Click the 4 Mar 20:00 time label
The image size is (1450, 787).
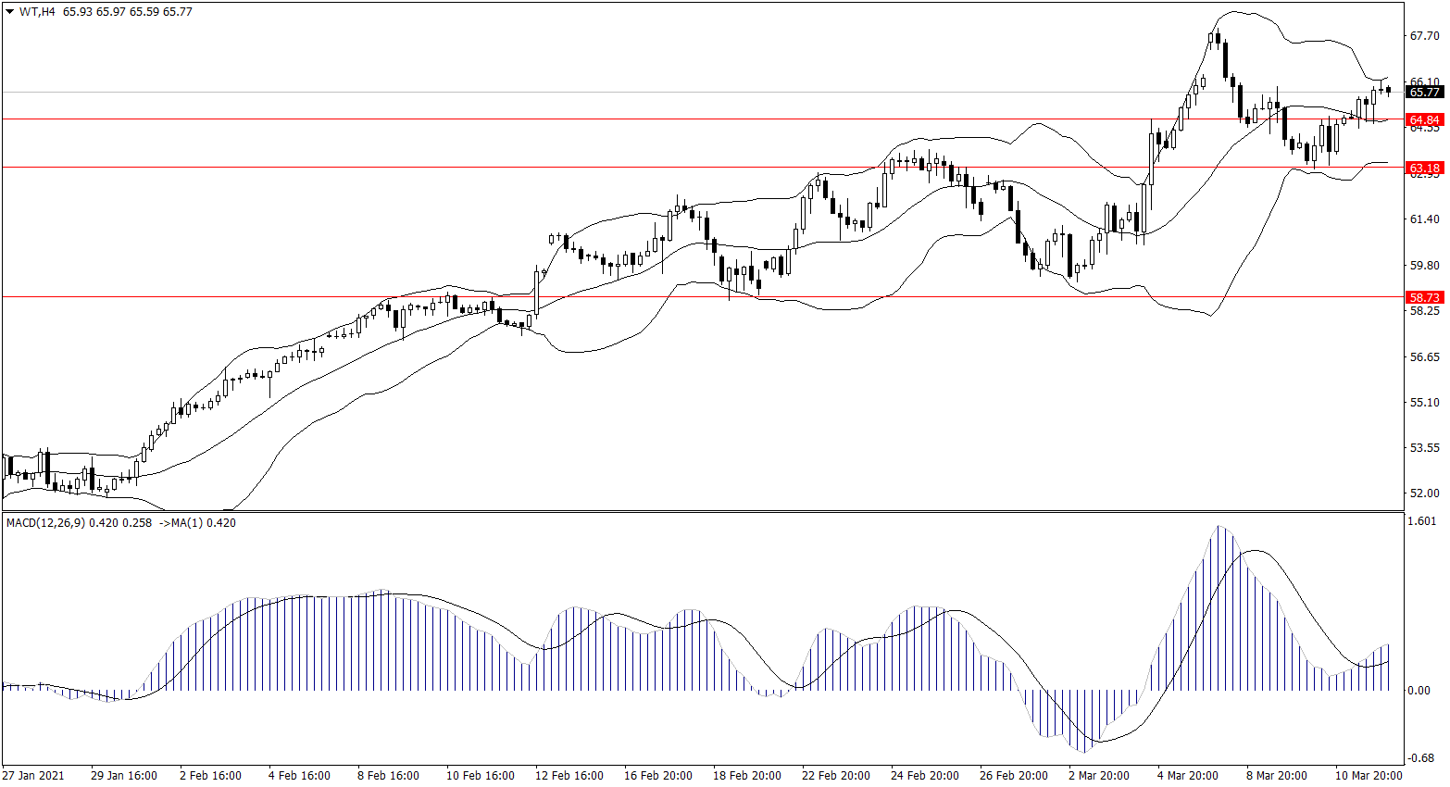tap(1186, 776)
